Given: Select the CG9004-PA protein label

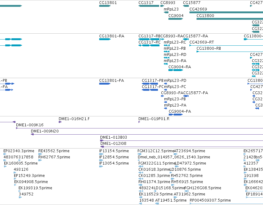Looking at the screenshot, I should click(x=180, y=111).
